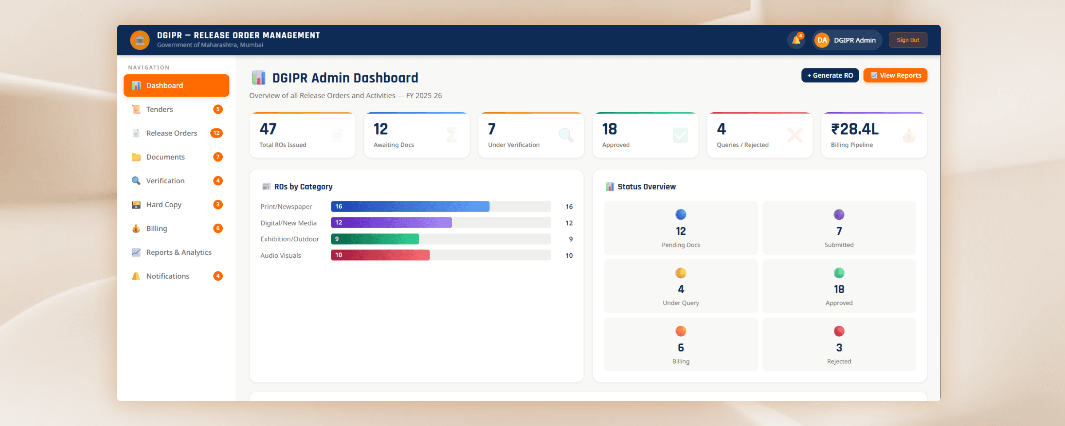The height and width of the screenshot is (426, 1065).
Task: Click the DA user avatar
Action: click(822, 40)
